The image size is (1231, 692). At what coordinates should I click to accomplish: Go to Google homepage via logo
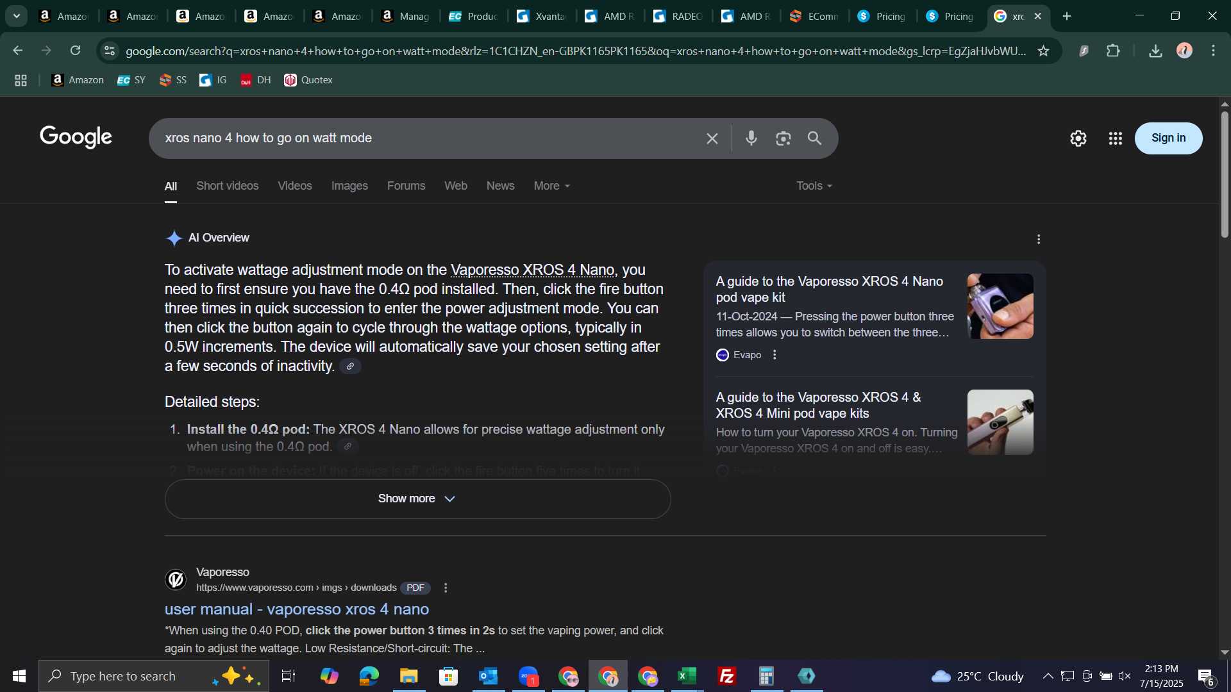(x=76, y=136)
